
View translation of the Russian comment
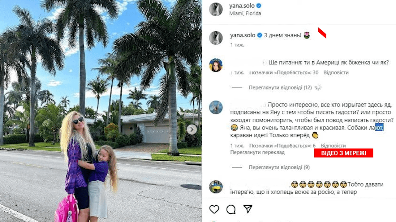tap(257, 152)
